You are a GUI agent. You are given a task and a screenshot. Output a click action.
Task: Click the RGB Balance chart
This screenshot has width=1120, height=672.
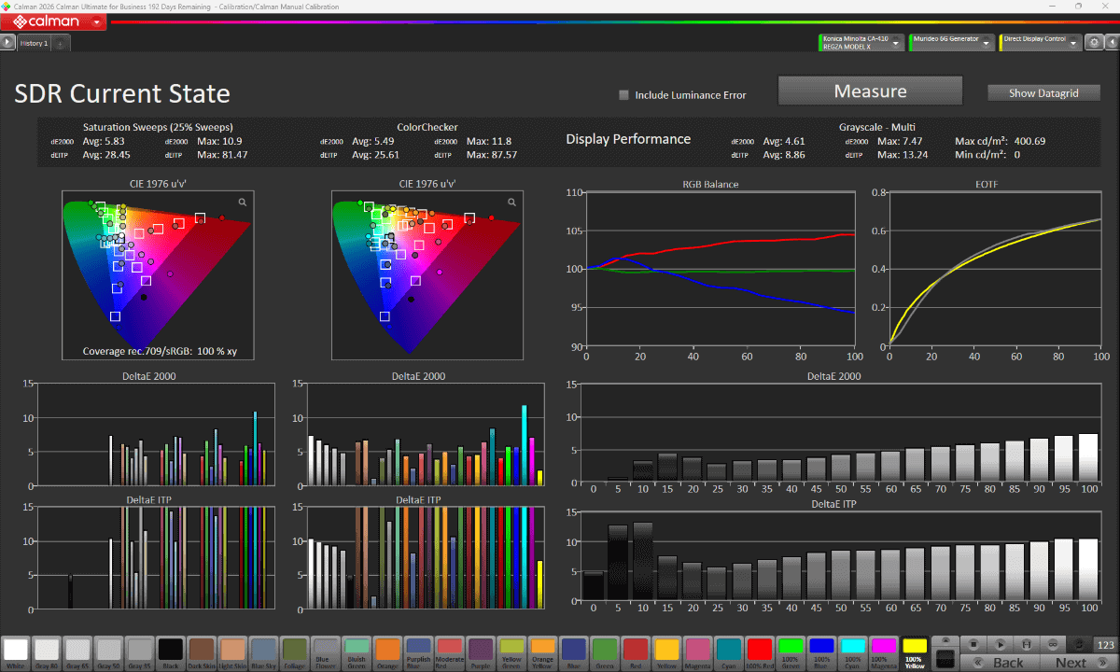(719, 269)
